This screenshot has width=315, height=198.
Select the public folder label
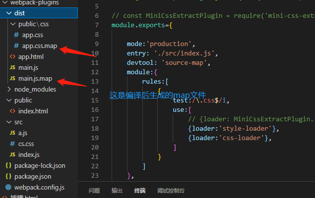(x=23, y=100)
